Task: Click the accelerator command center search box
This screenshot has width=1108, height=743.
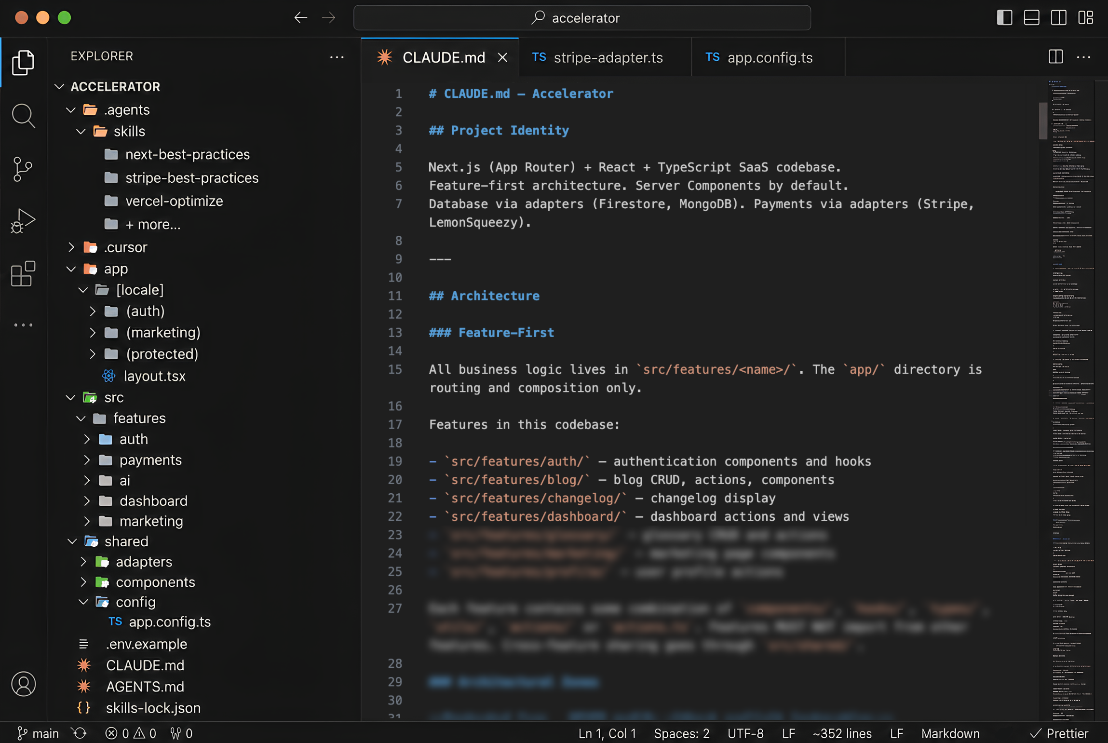Action: (x=582, y=18)
